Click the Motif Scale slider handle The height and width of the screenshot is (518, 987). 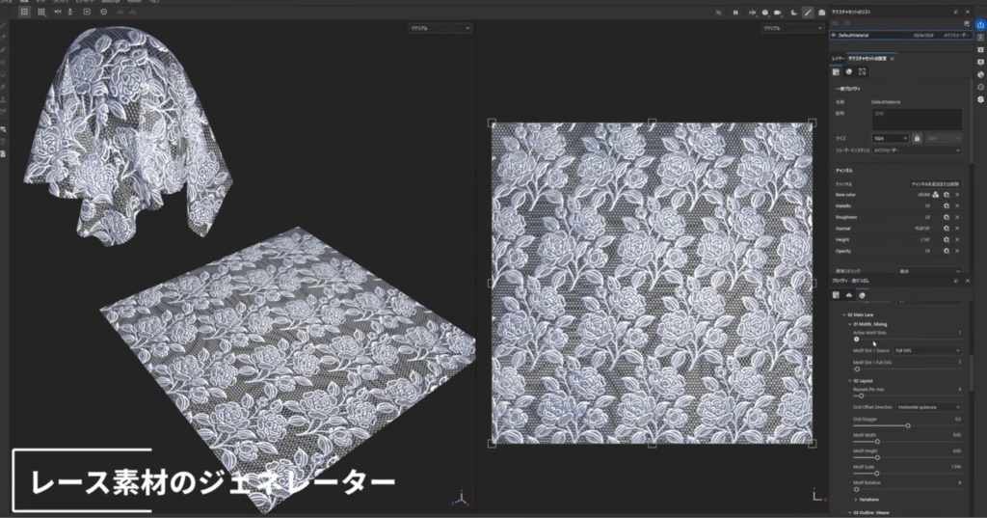pos(876,474)
